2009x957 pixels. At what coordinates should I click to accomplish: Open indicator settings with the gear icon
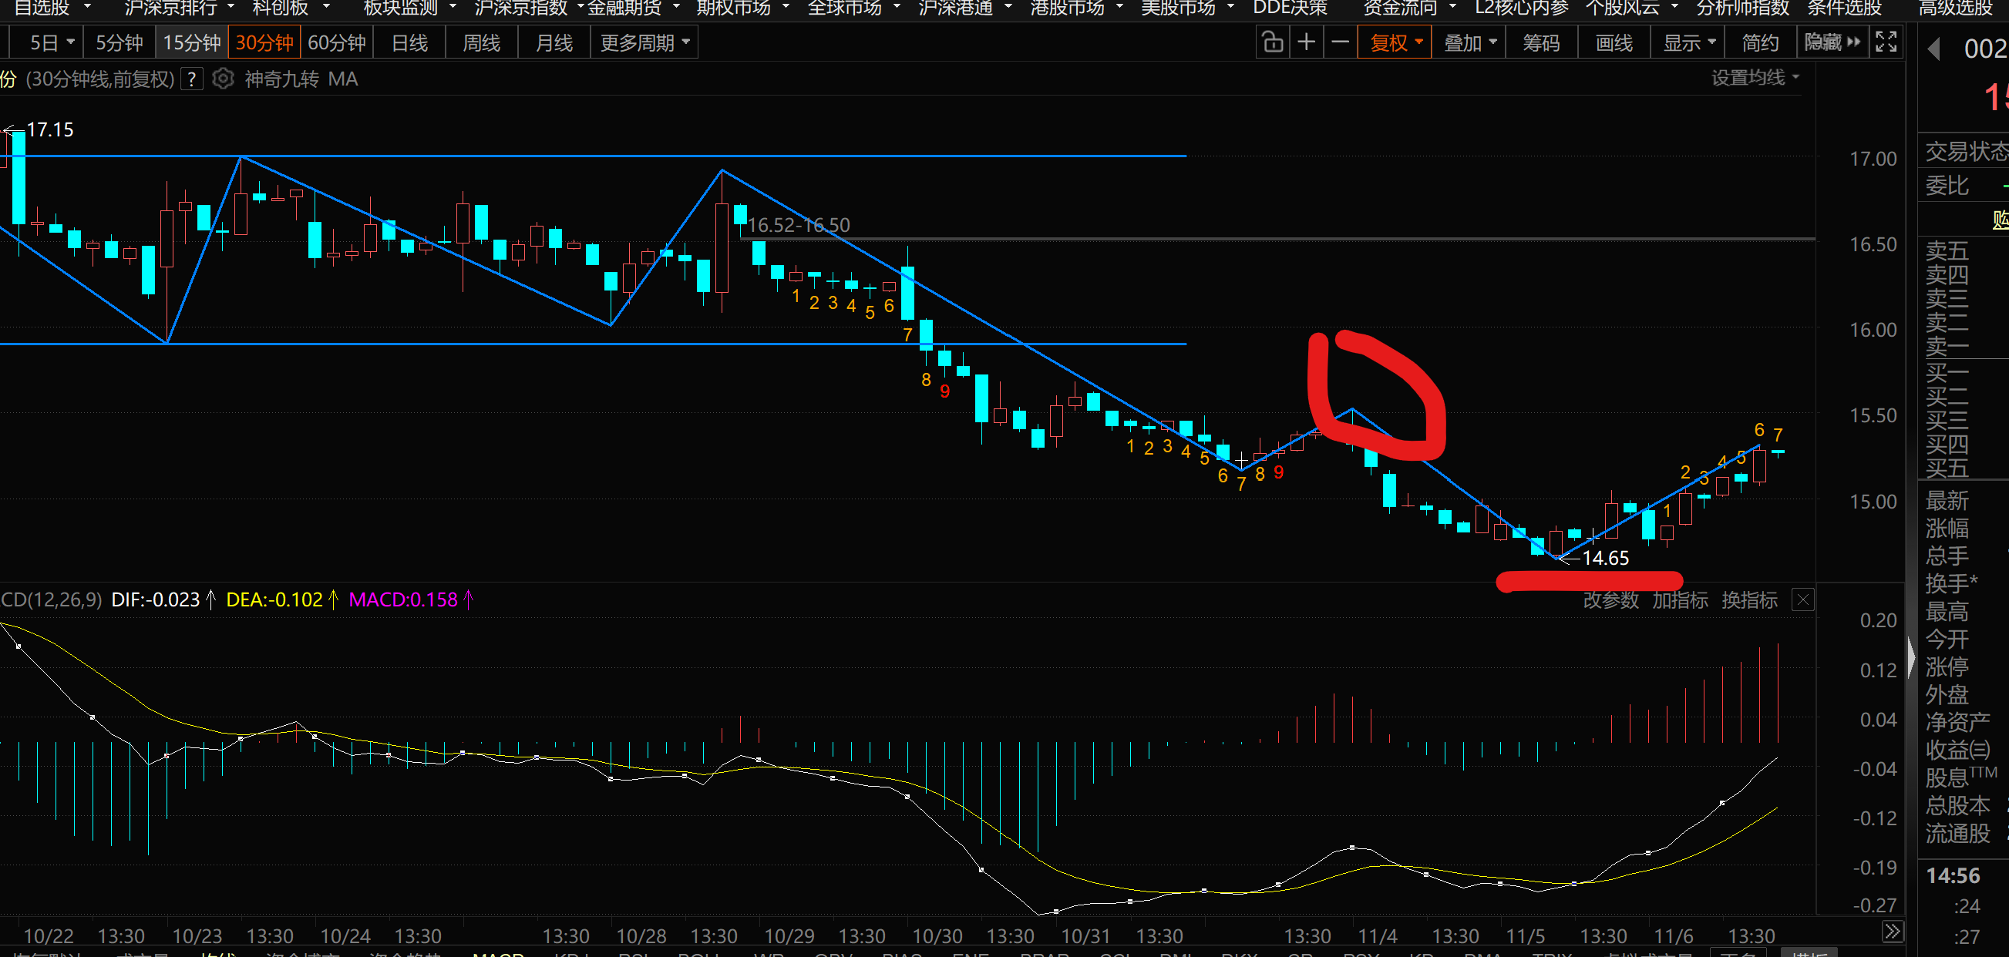coord(223,79)
